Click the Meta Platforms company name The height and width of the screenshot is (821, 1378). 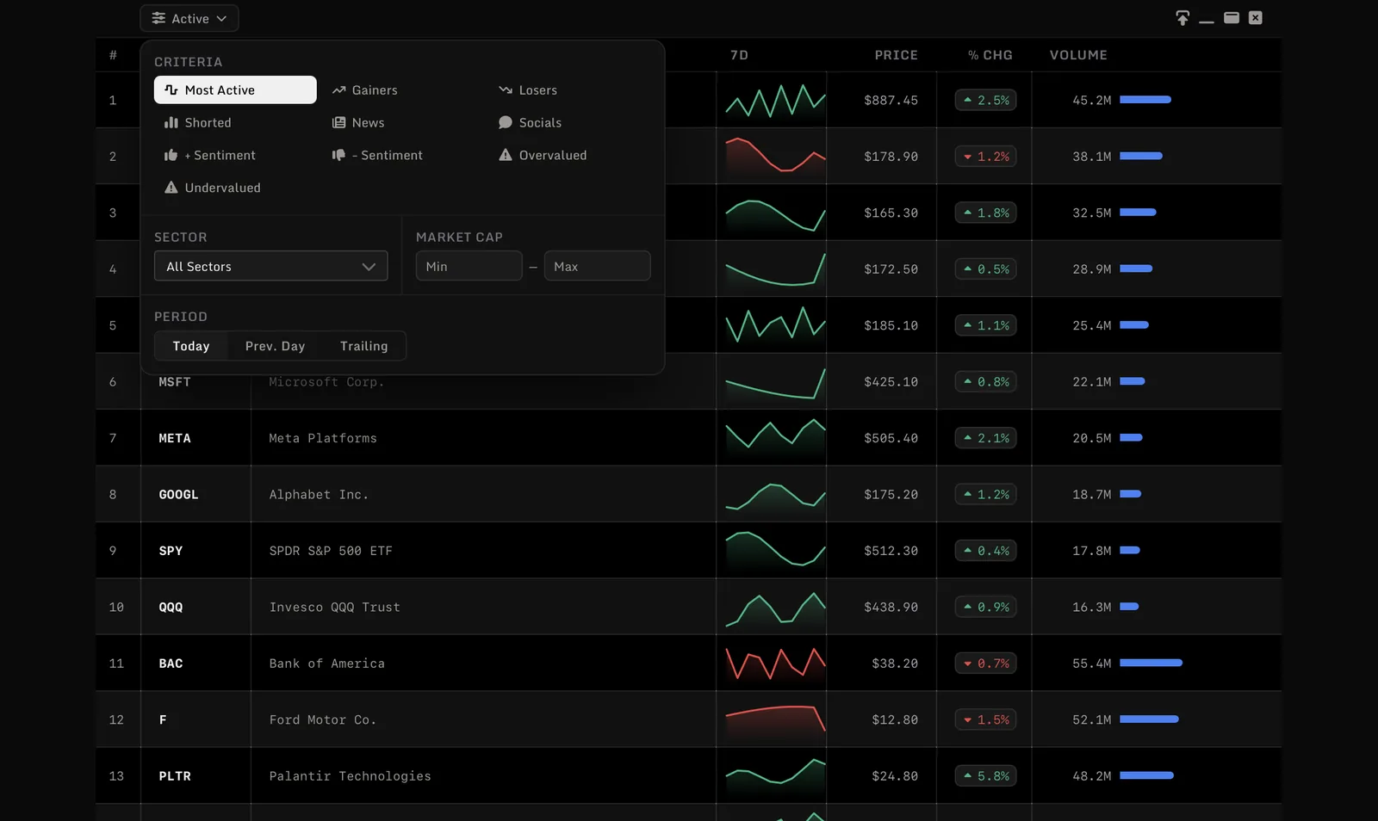pos(323,439)
